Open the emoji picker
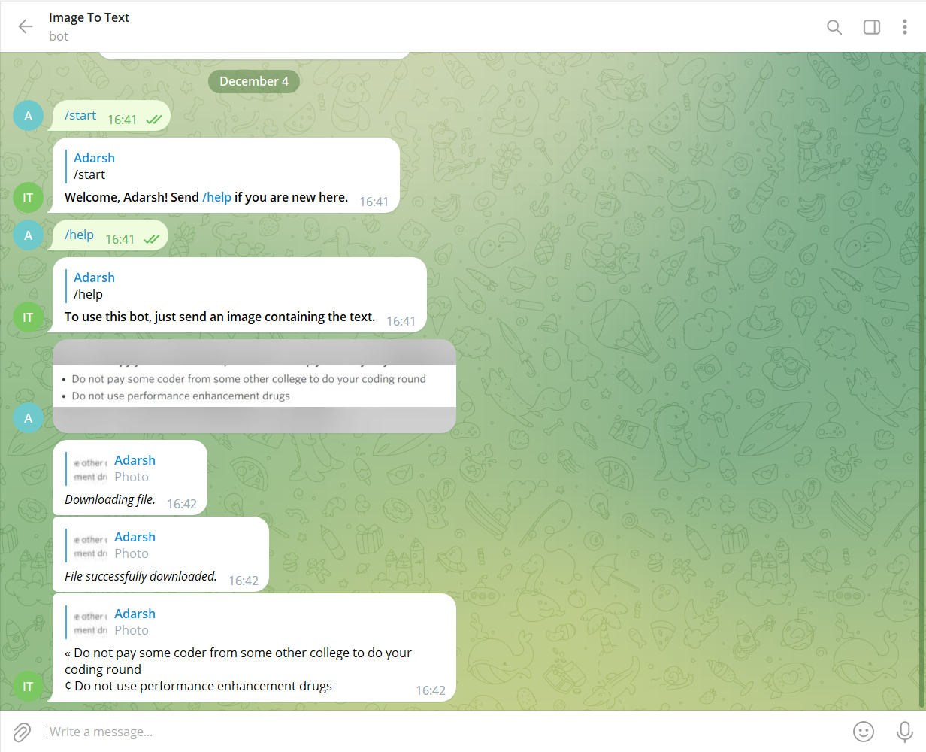This screenshot has height=752, width=926. click(x=864, y=731)
